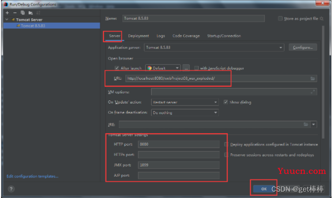Image resolution: width=332 pixels, height=198 pixels.
Task: Click the OK button
Action: point(264,189)
